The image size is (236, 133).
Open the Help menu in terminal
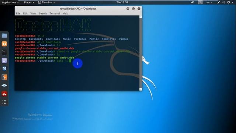click(65, 13)
